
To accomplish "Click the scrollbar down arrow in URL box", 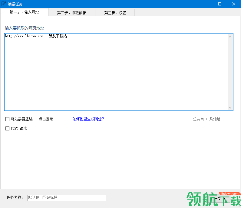I will (x=230, y=107).
